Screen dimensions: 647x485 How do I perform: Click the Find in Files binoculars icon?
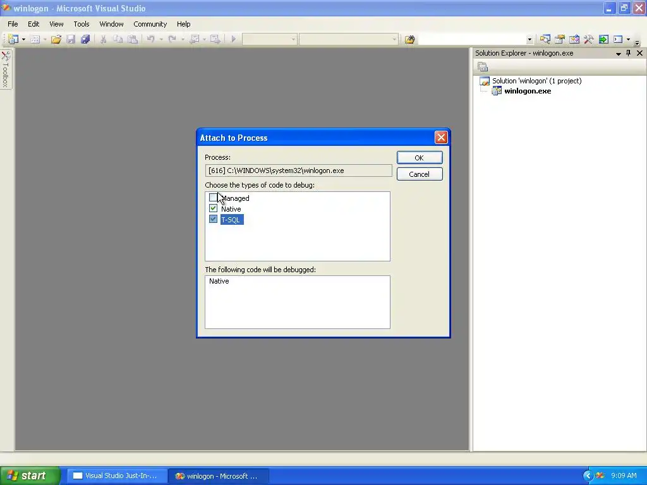(409, 40)
